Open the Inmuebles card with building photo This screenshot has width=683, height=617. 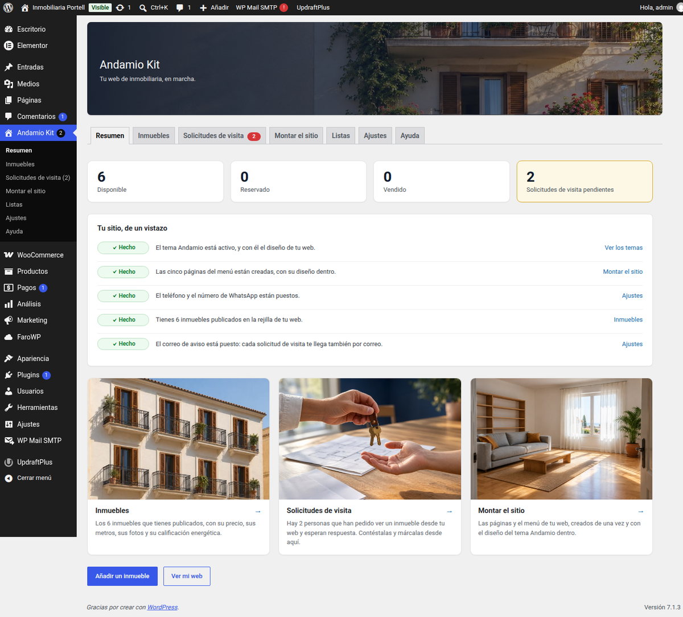178,466
